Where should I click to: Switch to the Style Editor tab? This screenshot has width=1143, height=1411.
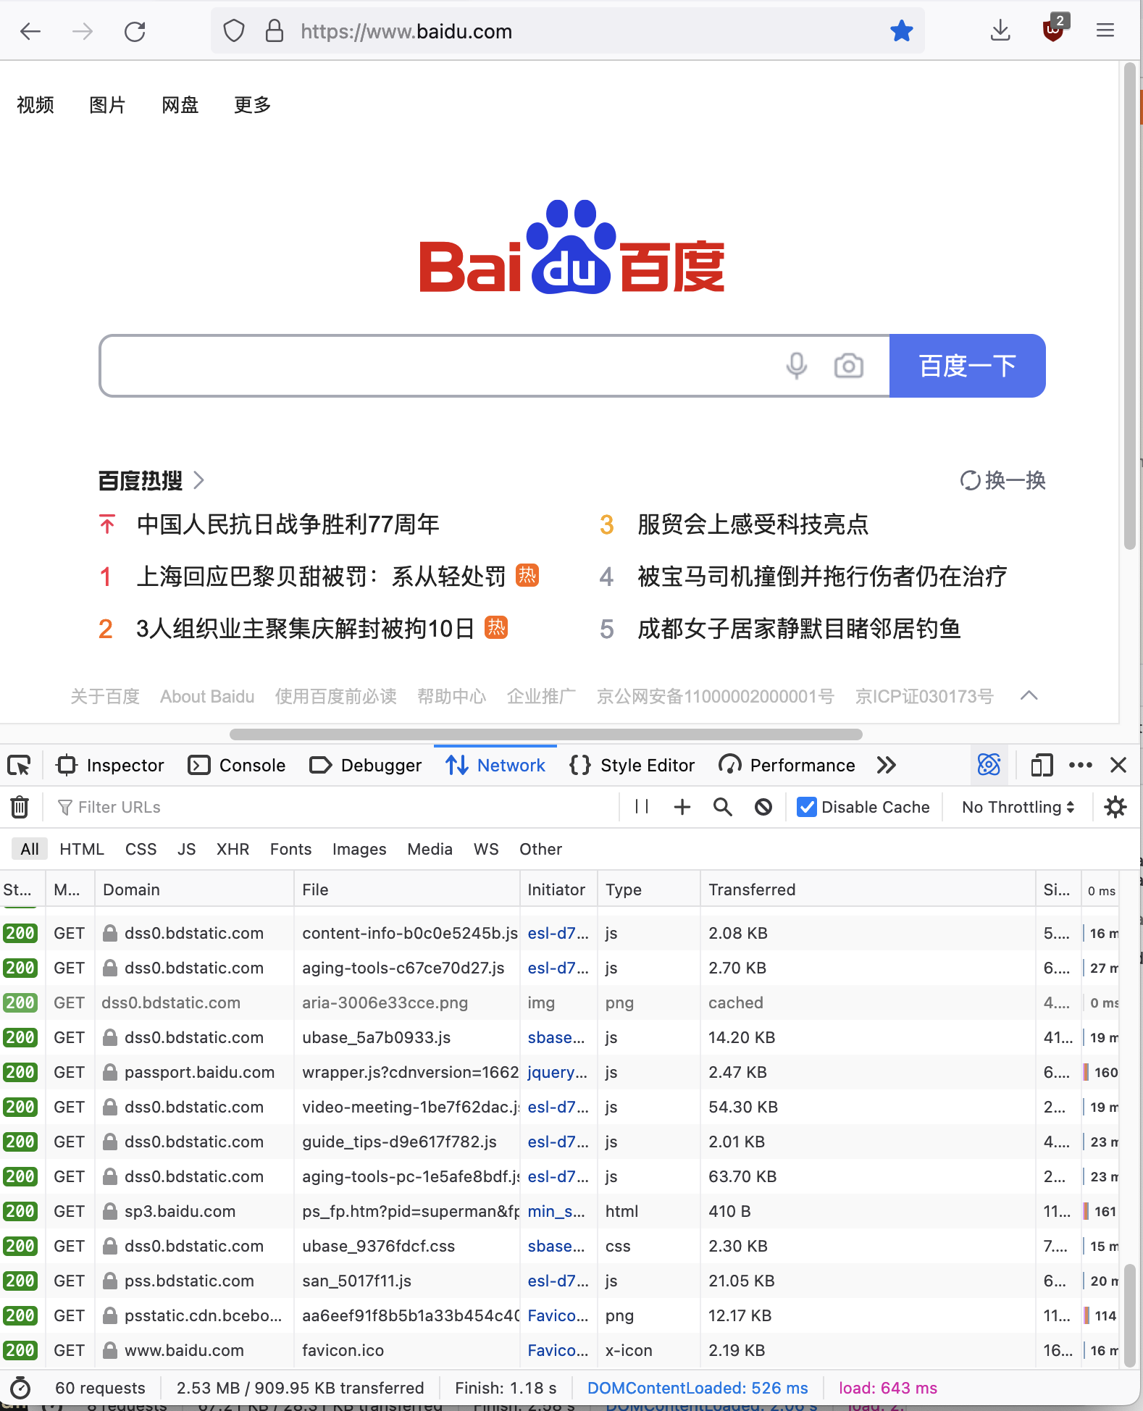(x=632, y=766)
